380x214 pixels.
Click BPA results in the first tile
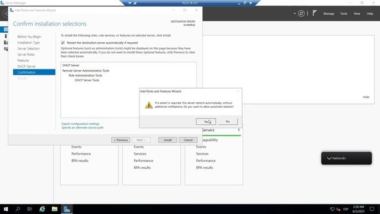(x=80, y=160)
